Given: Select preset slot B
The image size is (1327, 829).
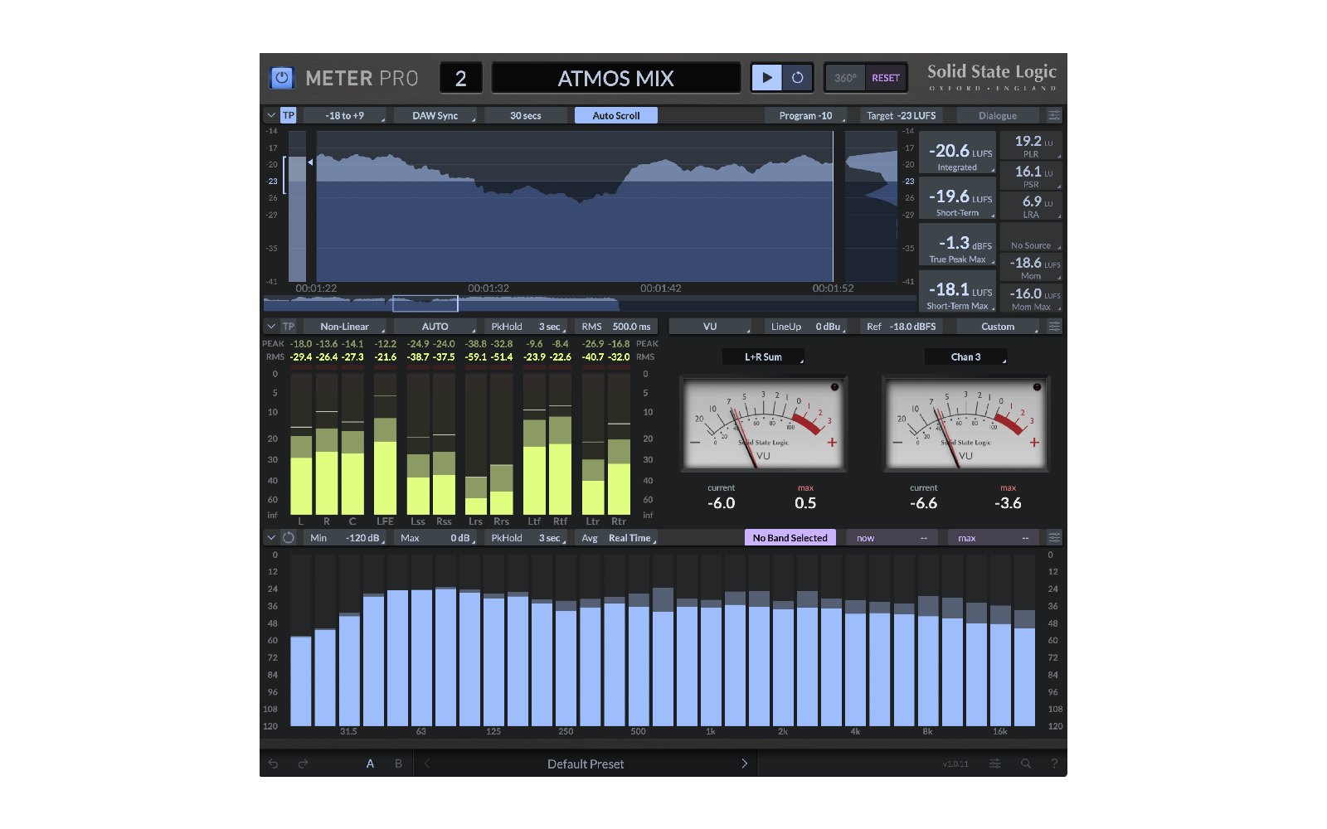Looking at the screenshot, I should point(398,764).
